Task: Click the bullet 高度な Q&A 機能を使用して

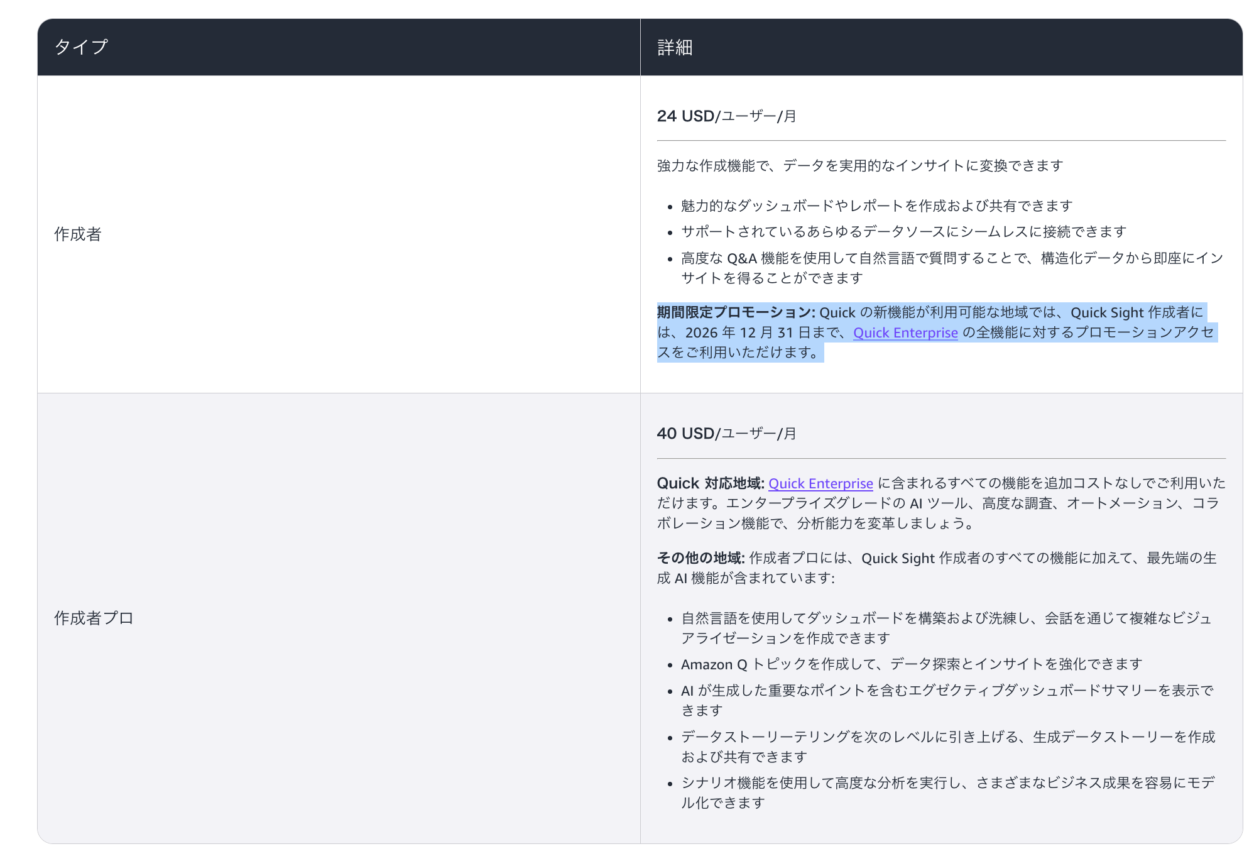Action: click(953, 268)
